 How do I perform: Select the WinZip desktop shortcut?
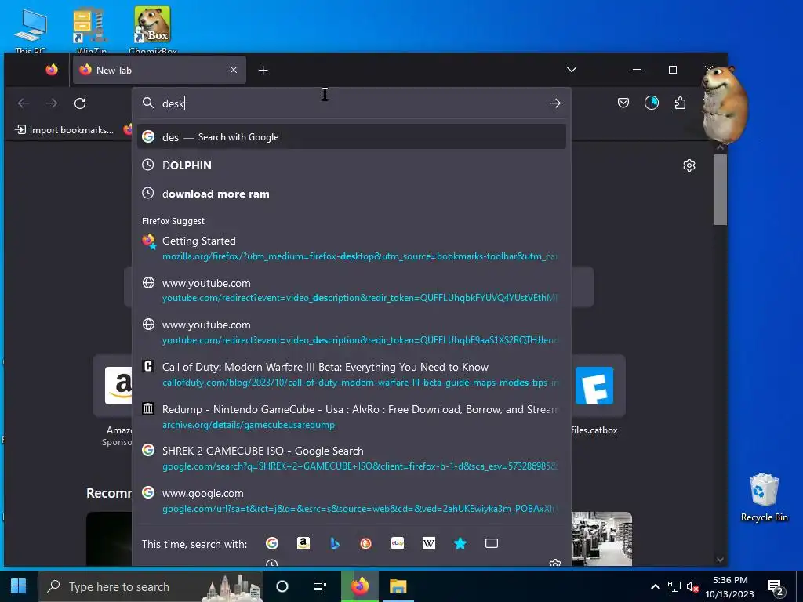coord(91,30)
